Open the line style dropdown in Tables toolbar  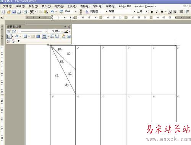[46, 31]
